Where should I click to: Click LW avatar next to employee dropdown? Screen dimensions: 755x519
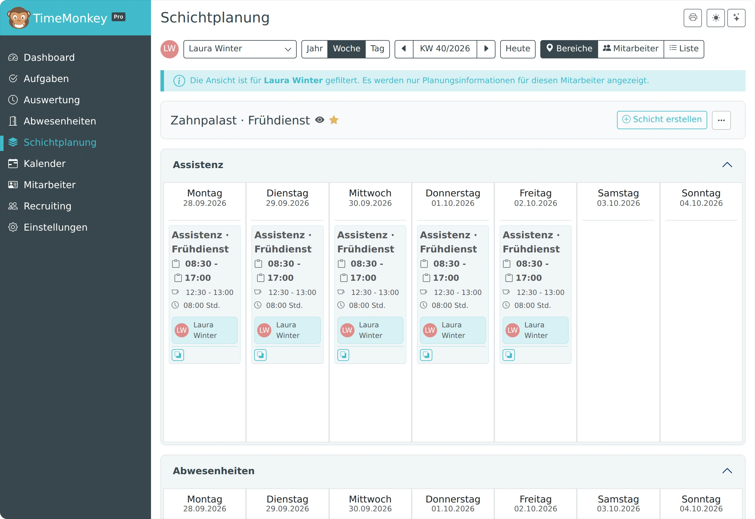[x=169, y=49]
